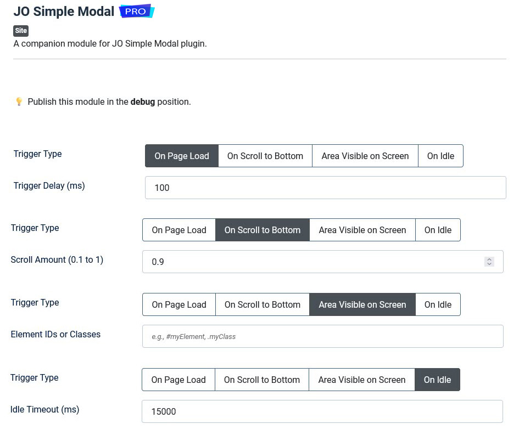
Task: Click the JO Simple Modal heading
Action: [64, 11]
